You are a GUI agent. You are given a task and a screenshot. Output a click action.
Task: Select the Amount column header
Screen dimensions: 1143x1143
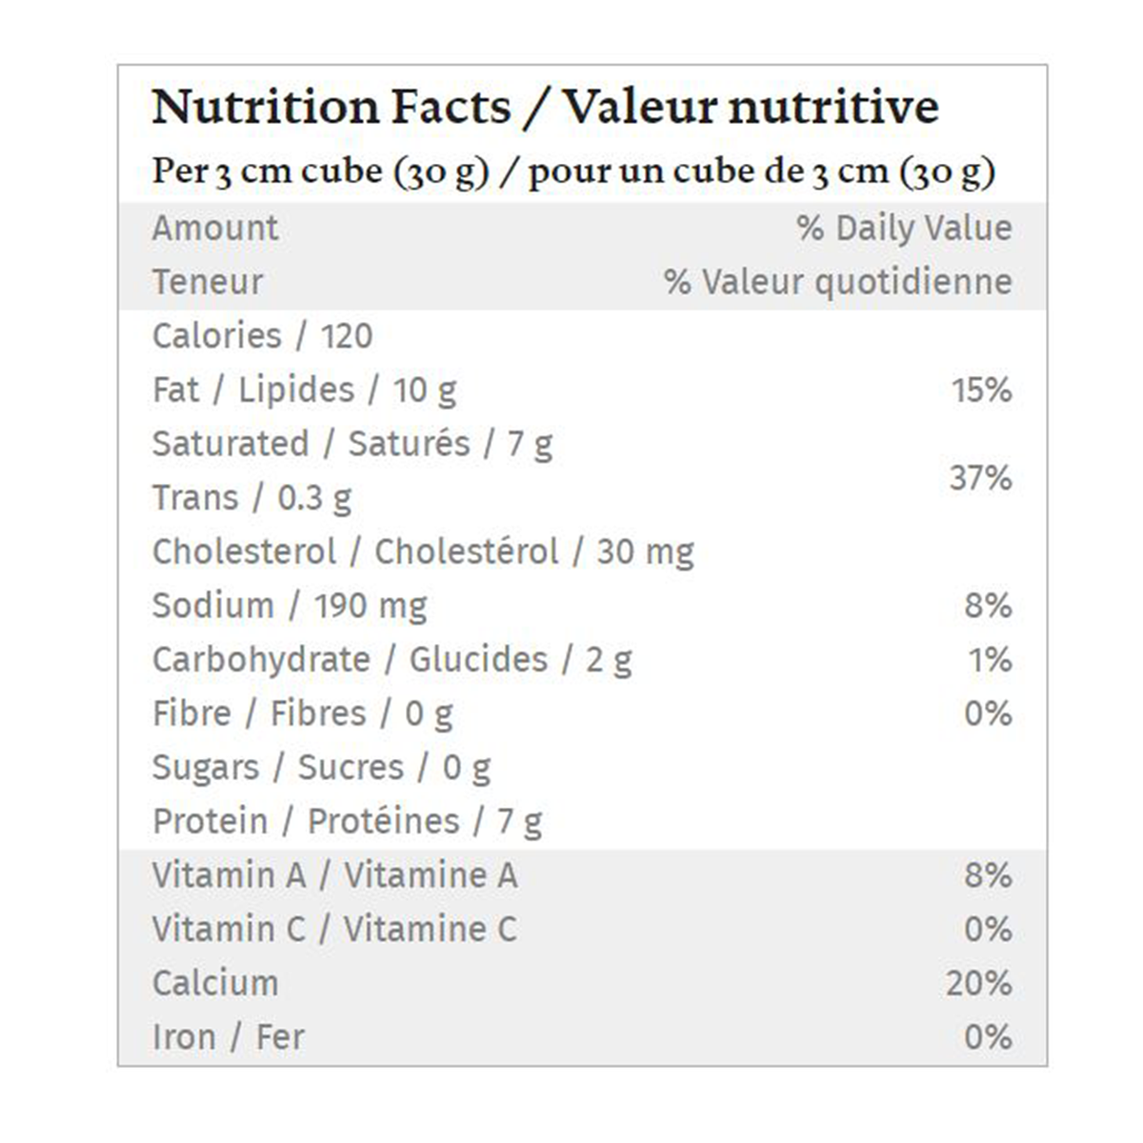tap(215, 229)
